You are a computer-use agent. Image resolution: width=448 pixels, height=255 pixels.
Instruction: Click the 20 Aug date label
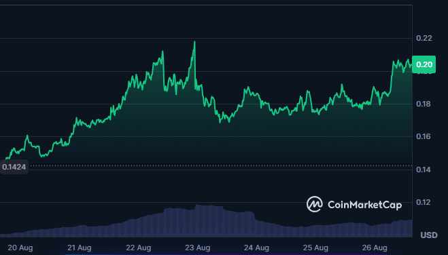(20, 248)
